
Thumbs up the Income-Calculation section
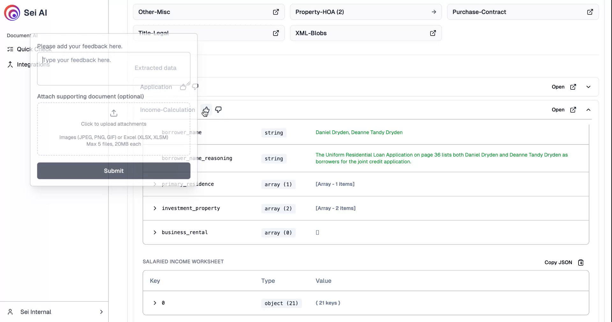pos(206,110)
